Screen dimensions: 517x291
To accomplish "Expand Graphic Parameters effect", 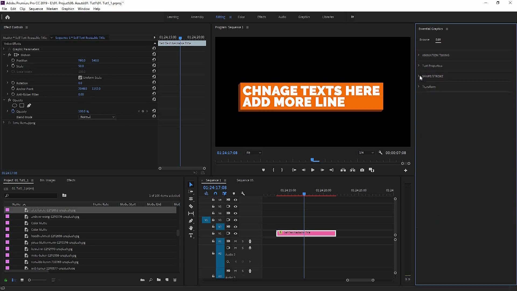I will point(4,49).
